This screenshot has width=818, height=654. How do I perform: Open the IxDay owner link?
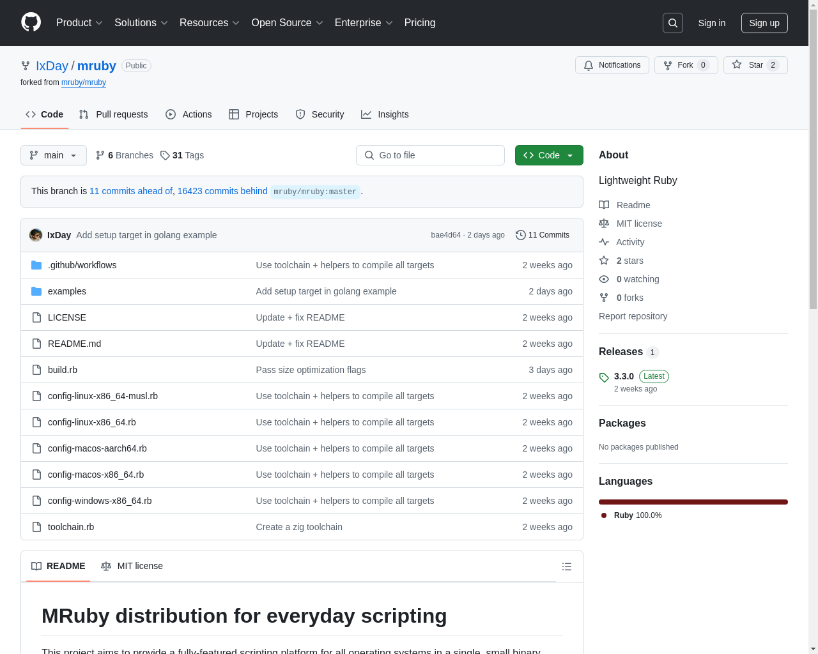coord(52,66)
